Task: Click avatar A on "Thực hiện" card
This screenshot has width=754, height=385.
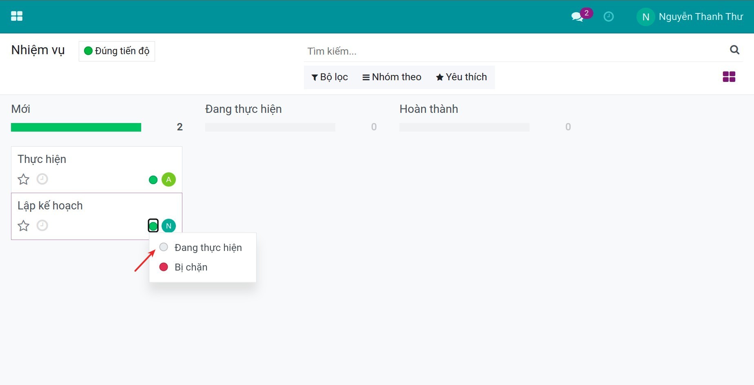Action: click(169, 180)
